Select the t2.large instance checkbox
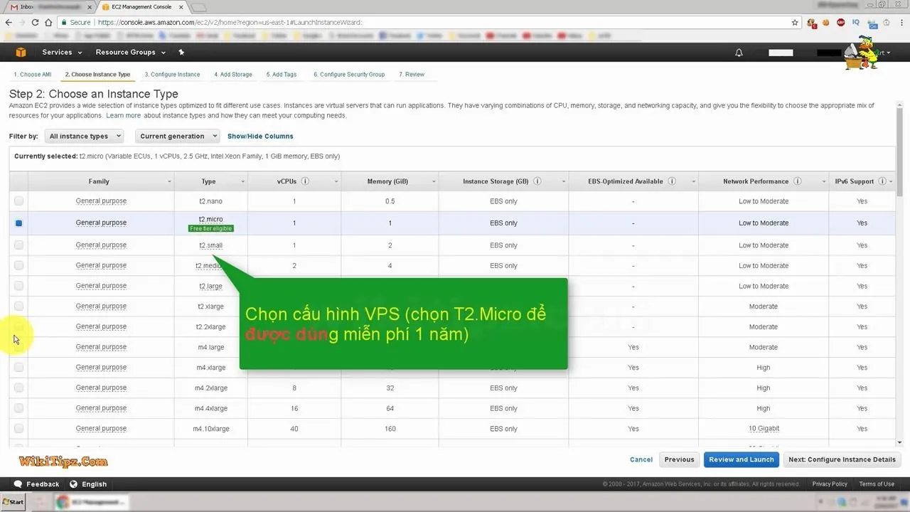 coord(18,286)
